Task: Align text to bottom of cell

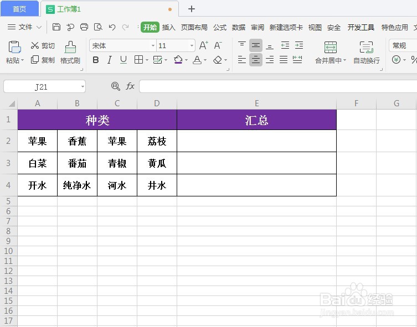Action: click(x=270, y=46)
